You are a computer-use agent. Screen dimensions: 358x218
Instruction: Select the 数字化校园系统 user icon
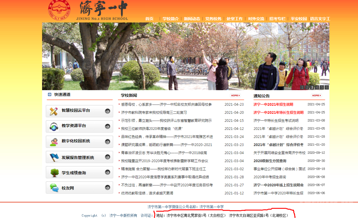[54, 142]
